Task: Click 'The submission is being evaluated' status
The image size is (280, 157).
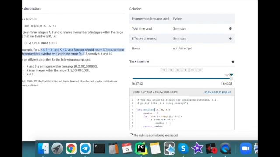Action: (156, 135)
